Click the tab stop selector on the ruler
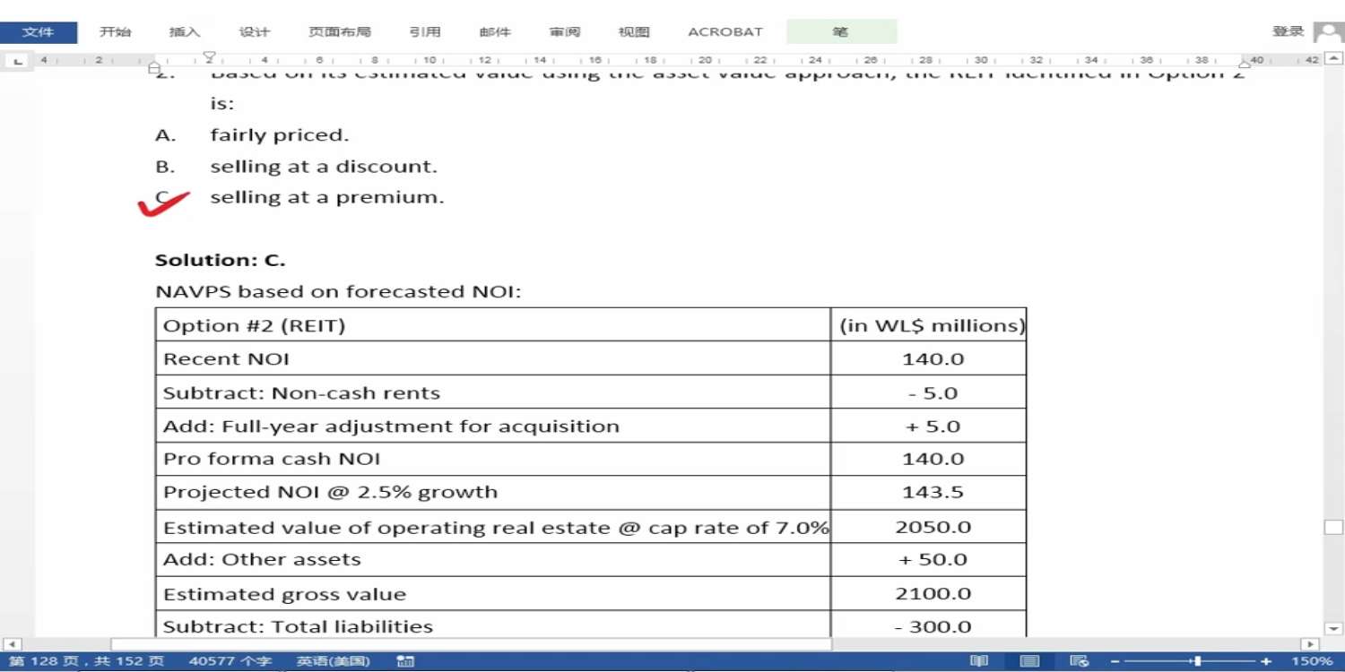Screen dimensions: 1345x672 click(x=17, y=61)
